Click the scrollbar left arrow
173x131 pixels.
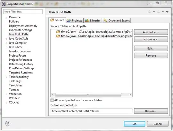(x=53, y=95)
